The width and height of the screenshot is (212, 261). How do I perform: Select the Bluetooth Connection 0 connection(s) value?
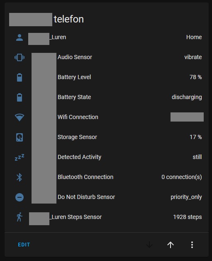[x=182, y=177]
